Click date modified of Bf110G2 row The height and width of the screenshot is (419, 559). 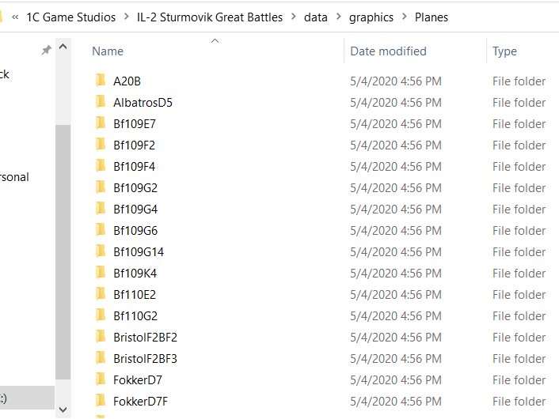click(396, 316)
